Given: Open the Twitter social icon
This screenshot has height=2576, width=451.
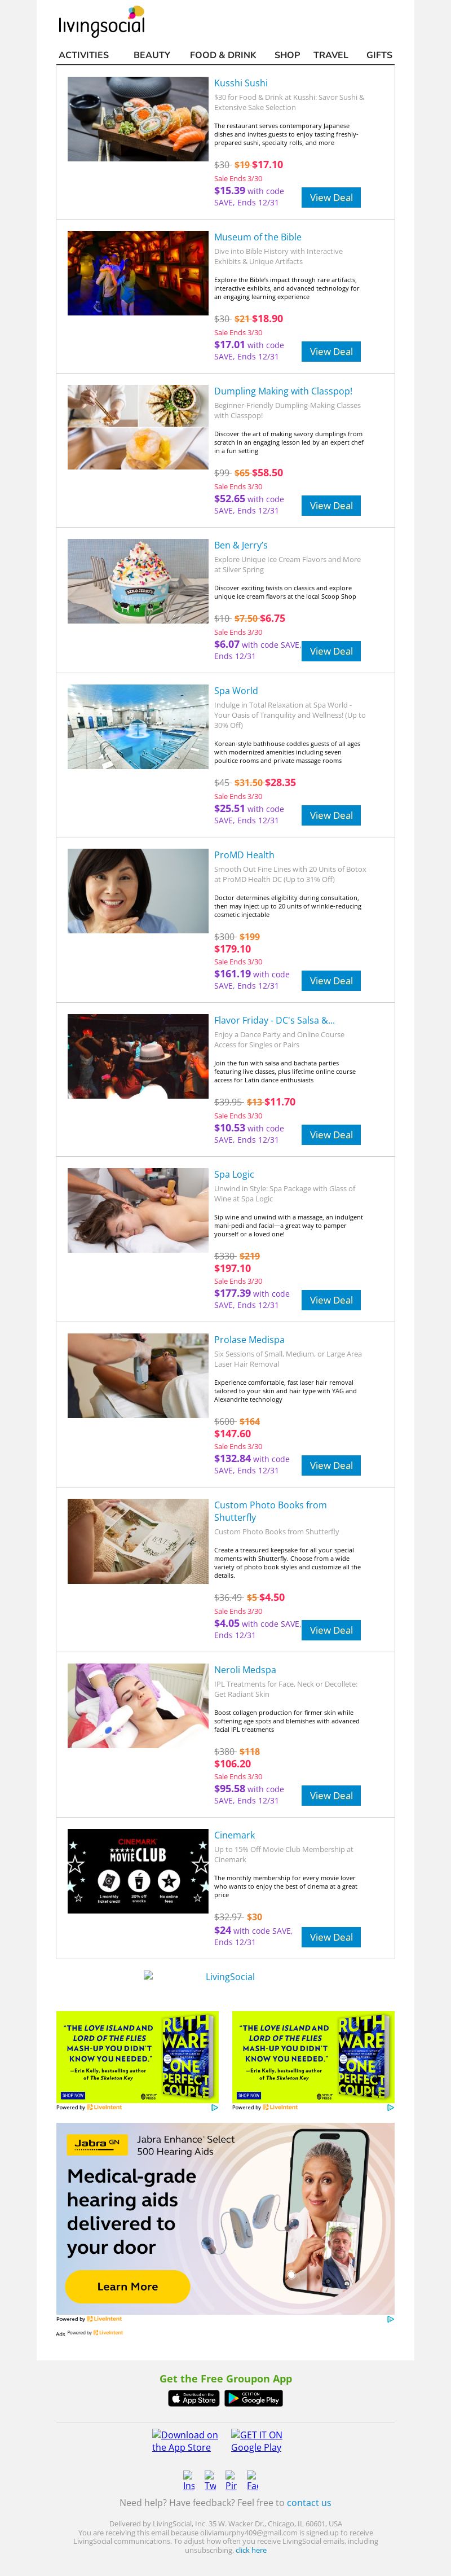Looking at the screenshot, I should 210,2480.
